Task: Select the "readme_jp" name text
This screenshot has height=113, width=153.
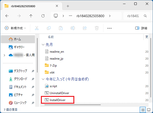Action: tap(57, 59)
